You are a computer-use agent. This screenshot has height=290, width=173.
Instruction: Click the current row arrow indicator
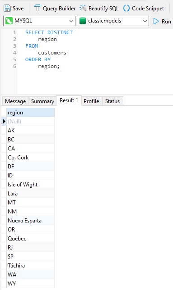coord(4,122)
